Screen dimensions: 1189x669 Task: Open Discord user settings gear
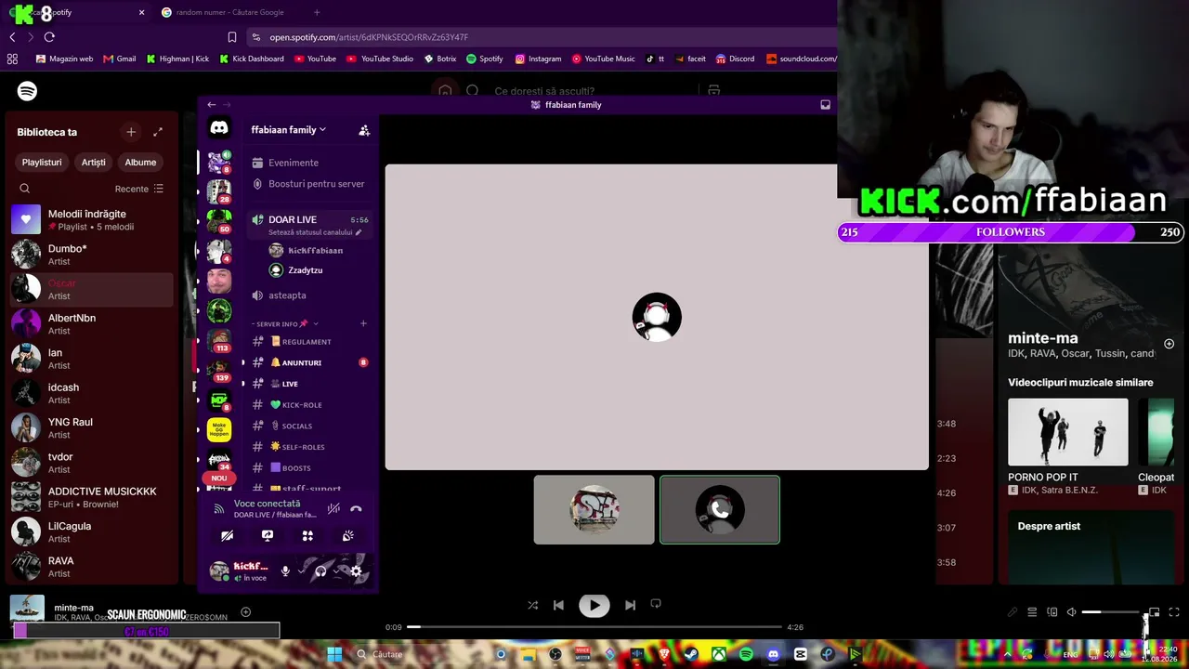coord(356,571)
